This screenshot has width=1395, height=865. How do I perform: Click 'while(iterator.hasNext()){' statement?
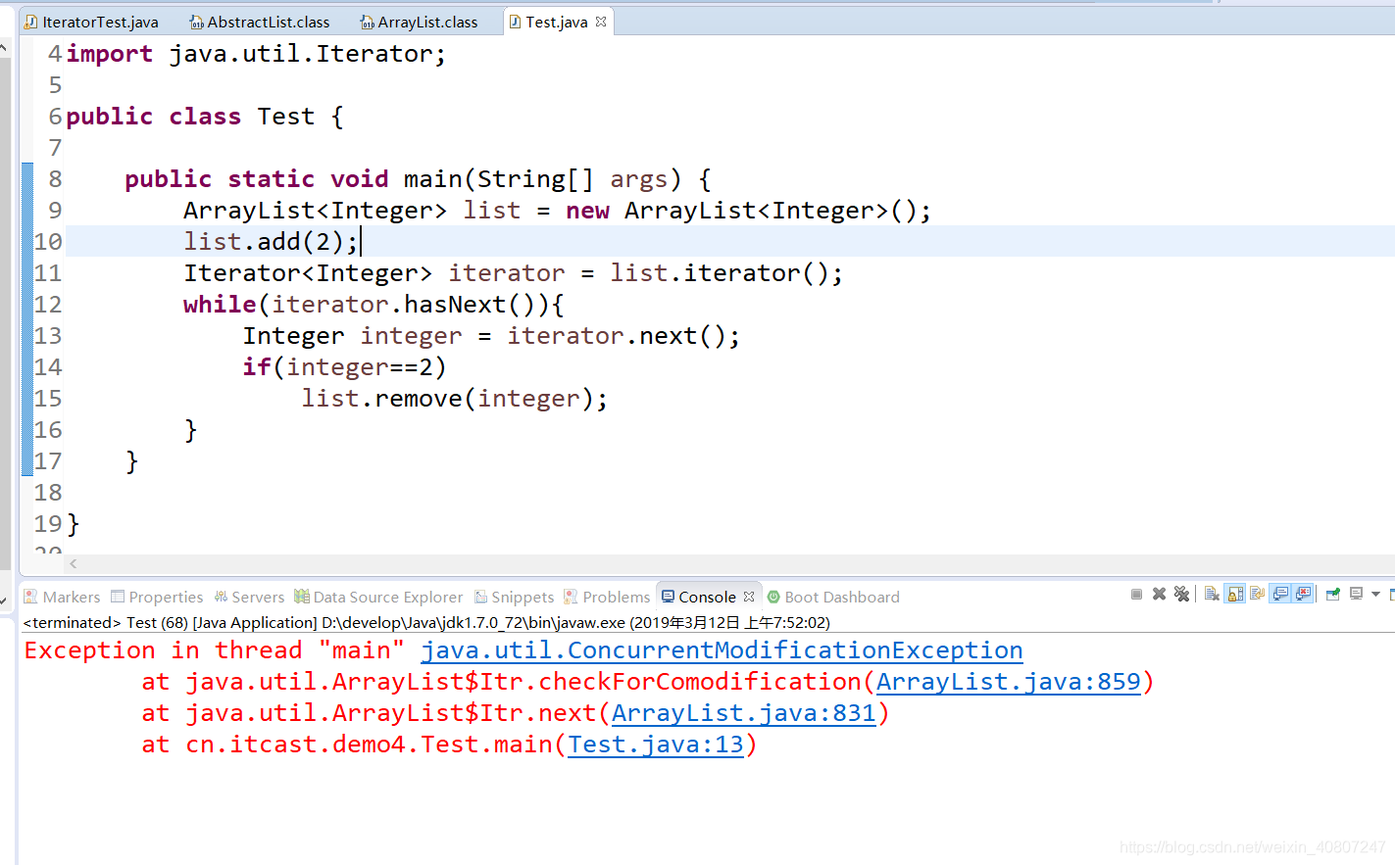(x=374, y=305)
